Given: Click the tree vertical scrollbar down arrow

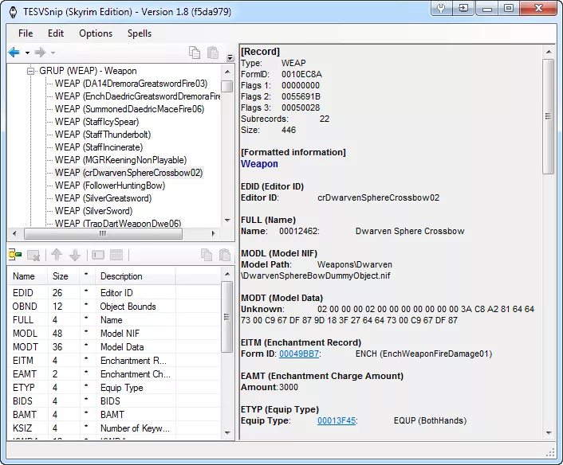Looking at the screenshot, I should click(227, 220).
